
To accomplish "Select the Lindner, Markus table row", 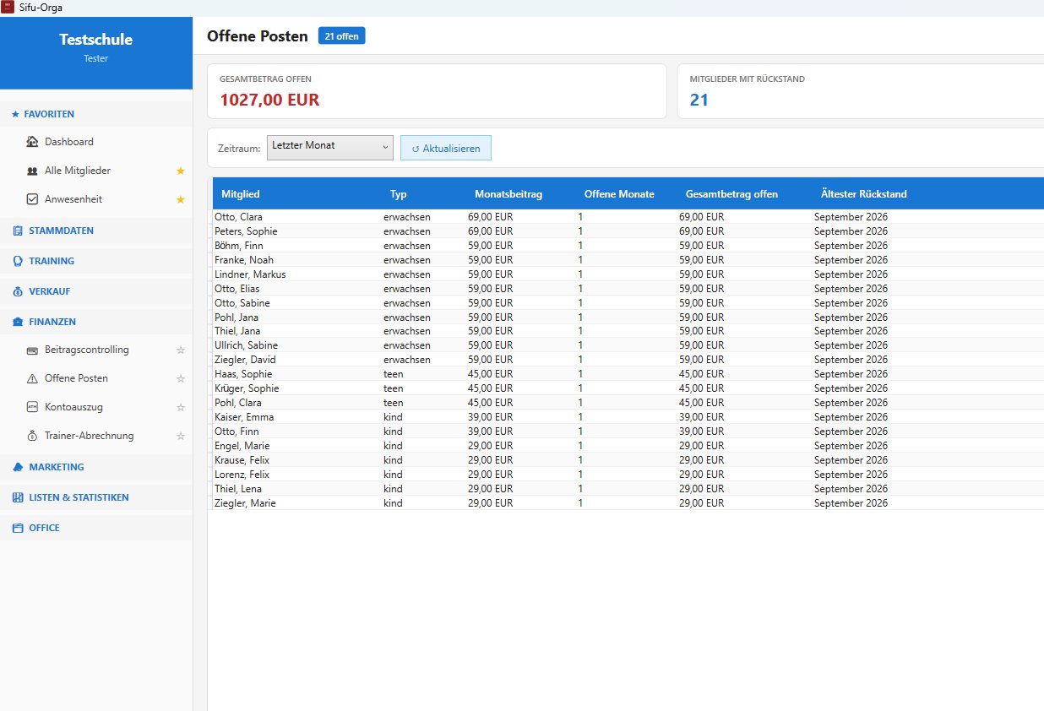I will [625, 274].
